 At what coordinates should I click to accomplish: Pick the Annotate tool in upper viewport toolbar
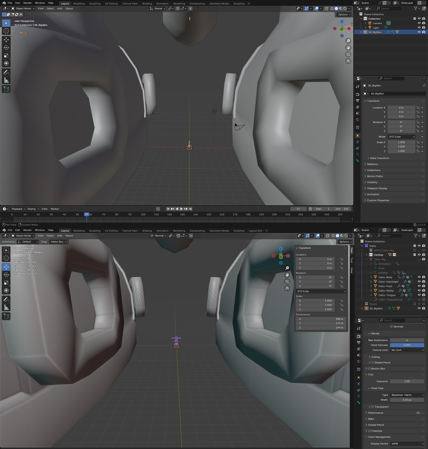pyautogui.click(x=6, y=72)
